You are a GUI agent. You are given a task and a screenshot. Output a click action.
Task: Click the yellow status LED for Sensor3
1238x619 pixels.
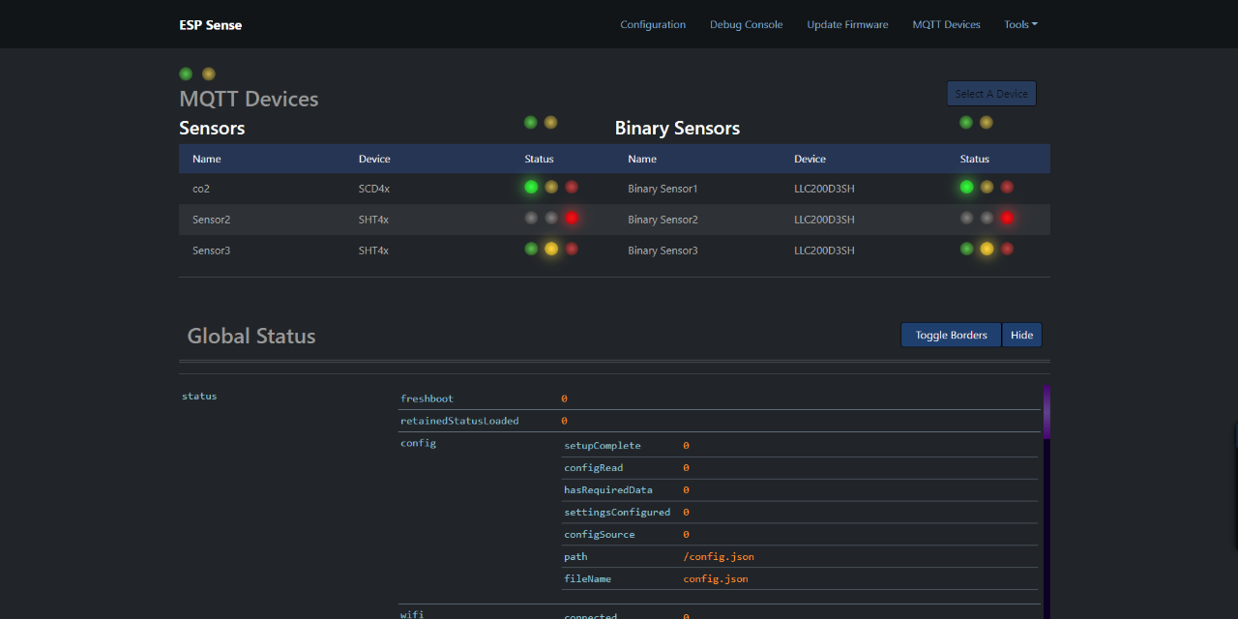coord(550,249)
